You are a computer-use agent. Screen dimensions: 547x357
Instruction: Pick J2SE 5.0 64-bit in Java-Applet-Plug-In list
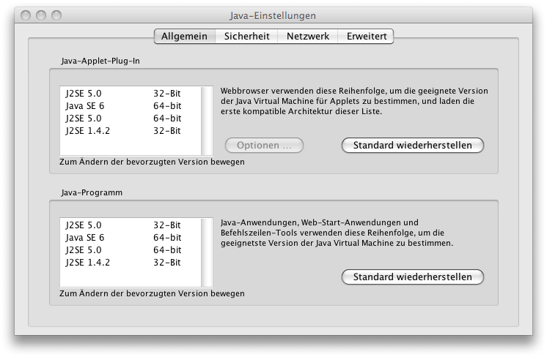(x=125, y=119)
